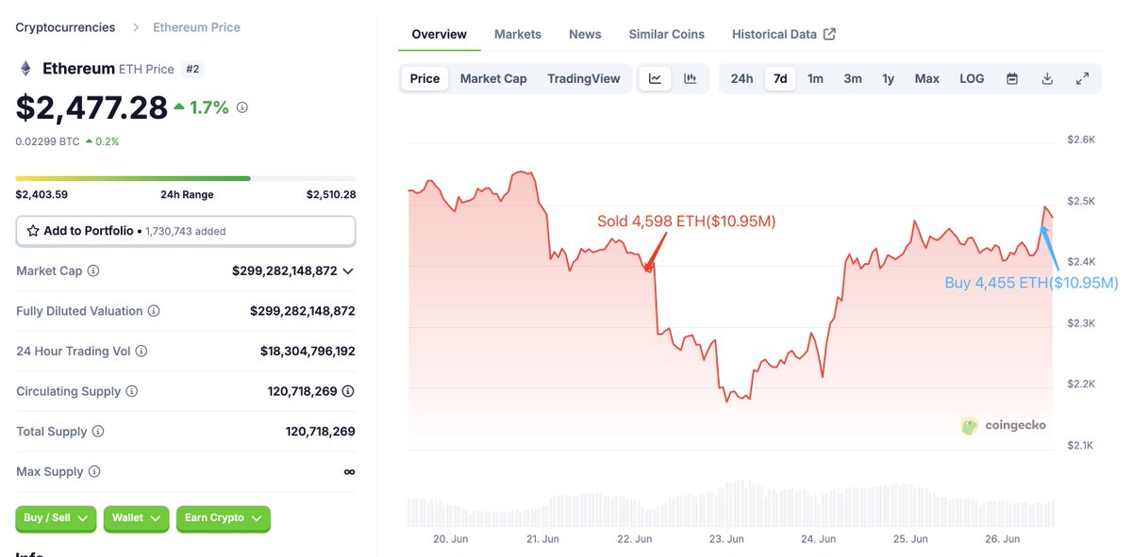
Task: Expand chart to fullscreen icon
Action: pos(1083,78)
